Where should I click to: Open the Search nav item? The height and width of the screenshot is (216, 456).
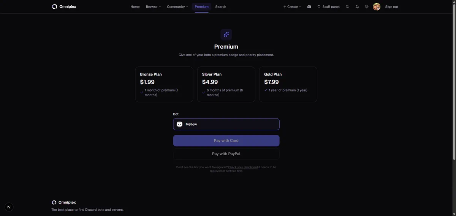[x=220, y=6]
